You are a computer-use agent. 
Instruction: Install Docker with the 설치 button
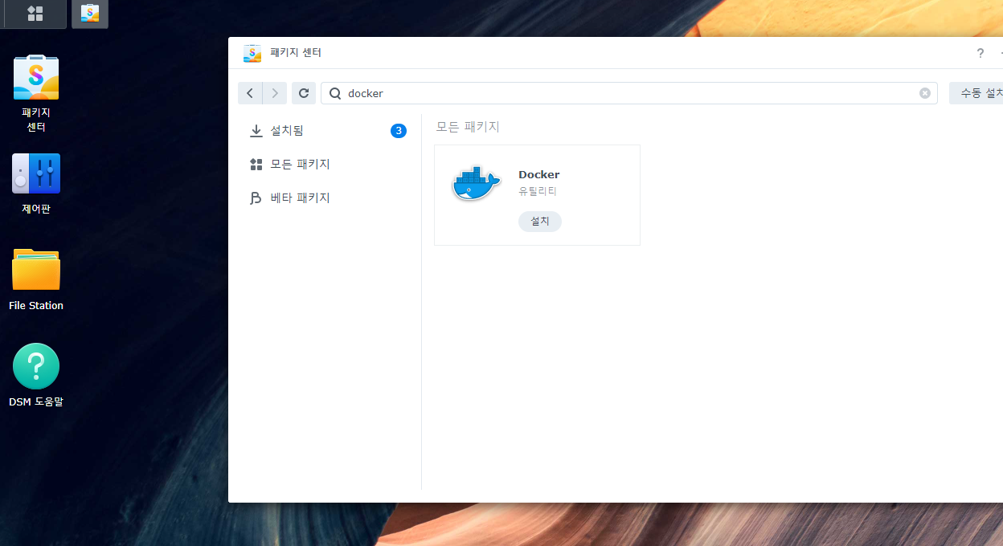pos(540,222)
